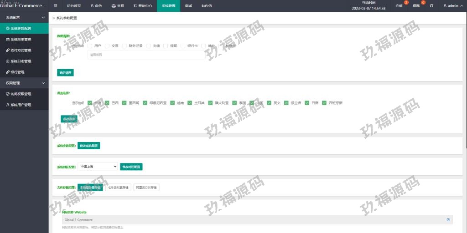Select 七牛云对象存储 storage engine
This screenshot has width=467, height=233.
[x=118, y=187]
